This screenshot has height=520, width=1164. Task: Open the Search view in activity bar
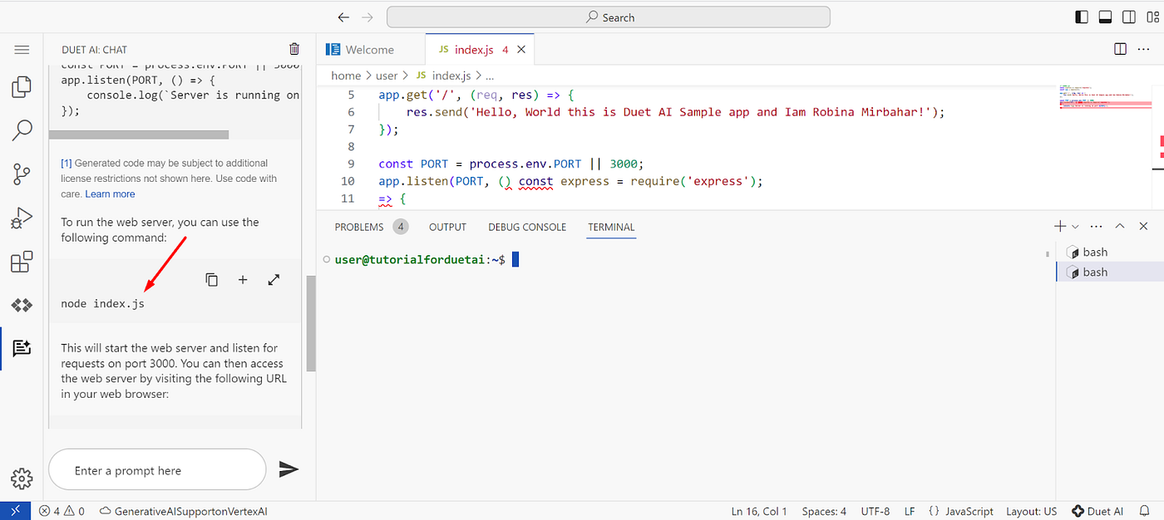tap(22, 130)
